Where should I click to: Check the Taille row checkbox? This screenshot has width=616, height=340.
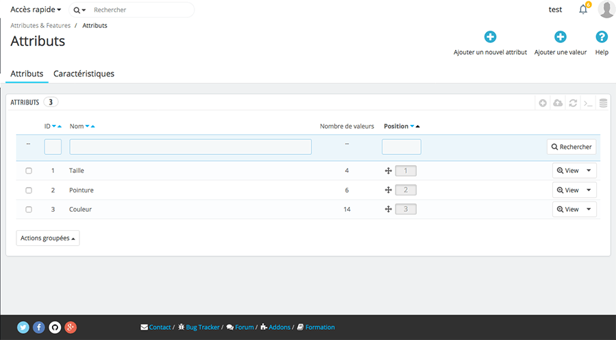point(29,171)
